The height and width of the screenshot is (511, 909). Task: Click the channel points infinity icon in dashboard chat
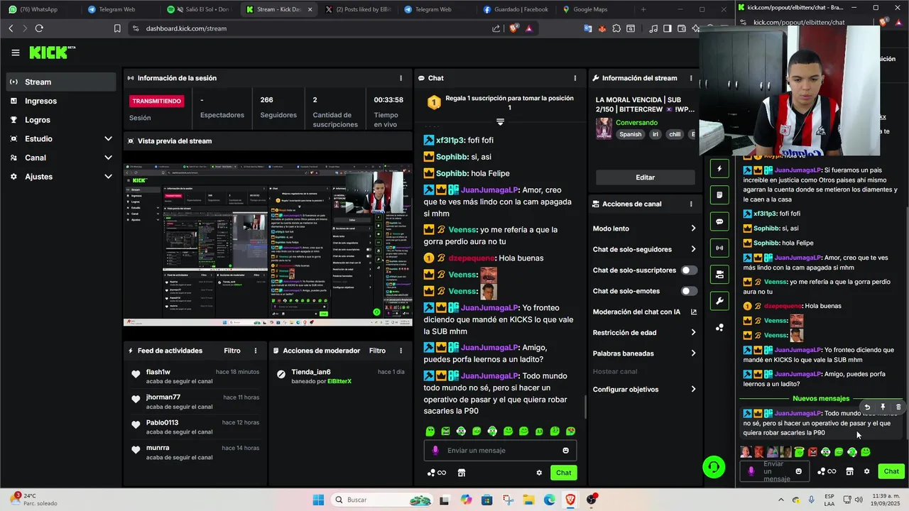pyautogui.click(x=436, y=473)
